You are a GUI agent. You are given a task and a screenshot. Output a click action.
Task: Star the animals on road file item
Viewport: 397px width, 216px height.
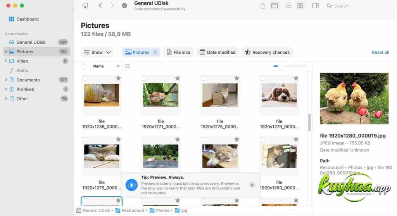[178, 139]
